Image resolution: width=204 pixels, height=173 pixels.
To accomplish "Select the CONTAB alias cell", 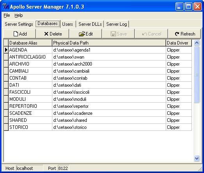I will [30, 78].
